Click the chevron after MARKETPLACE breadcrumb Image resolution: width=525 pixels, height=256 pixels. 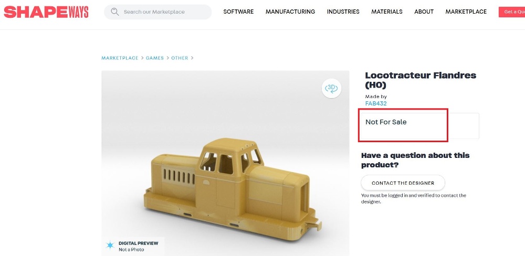(142, 58)
